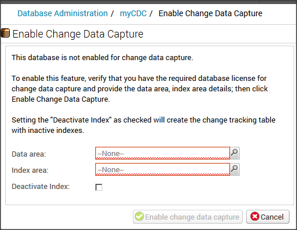
Task: Click the database icon beside the heading
Action: click(x=5, y=33)
